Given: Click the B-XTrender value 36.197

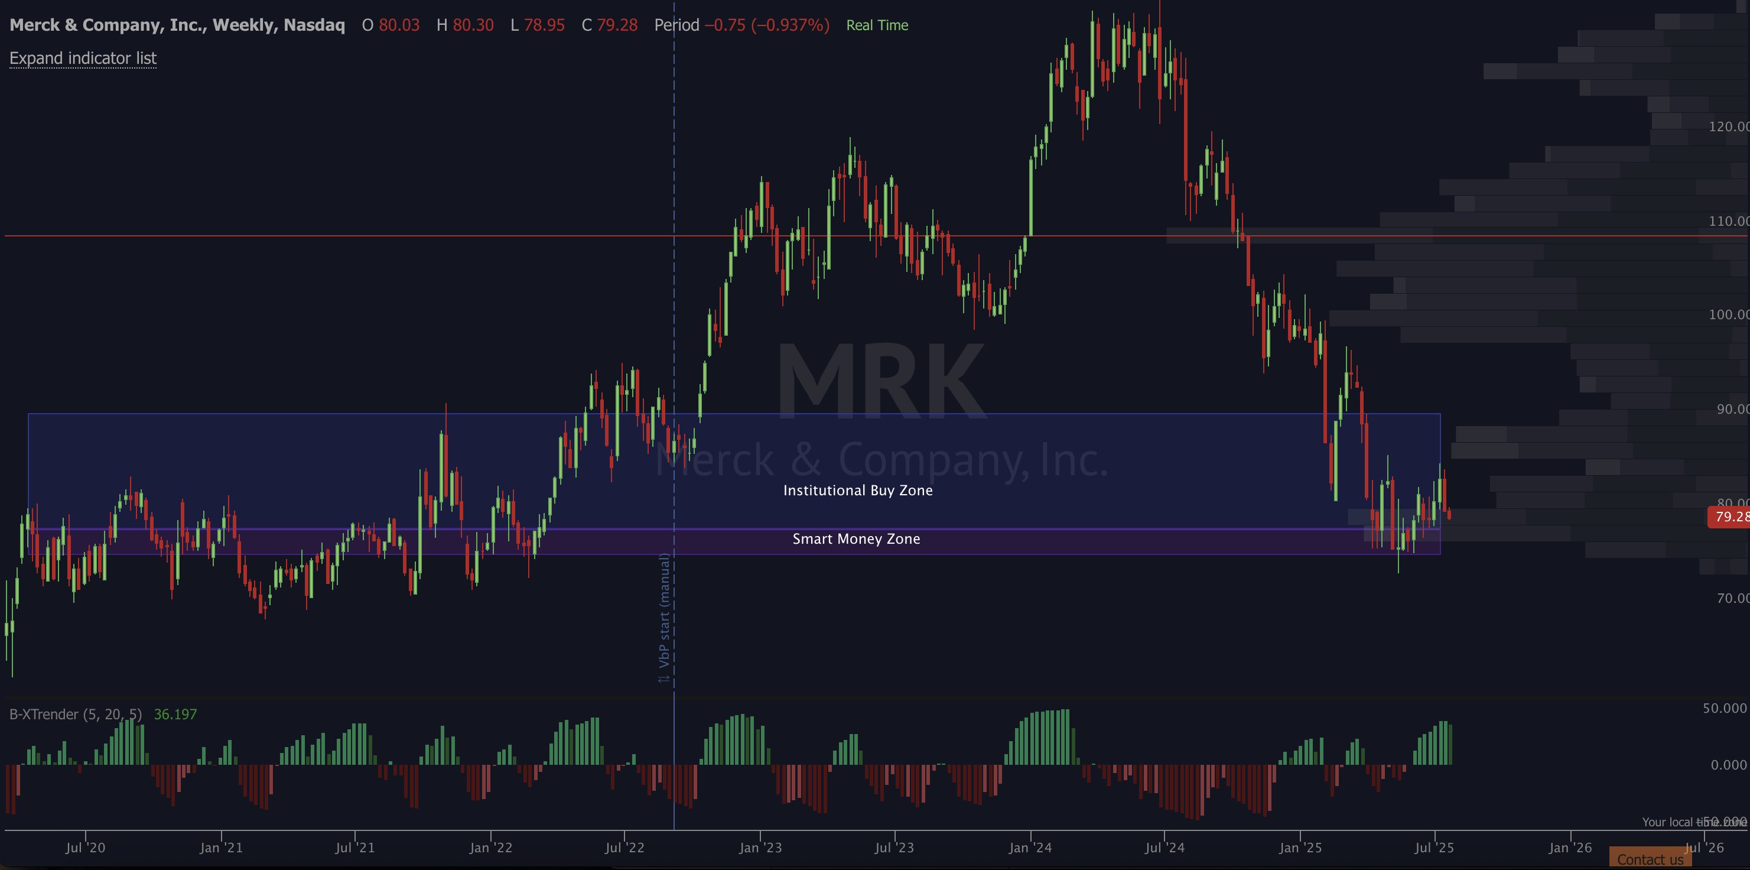Looking at the screenshot, I should click(x=175, y=715).
